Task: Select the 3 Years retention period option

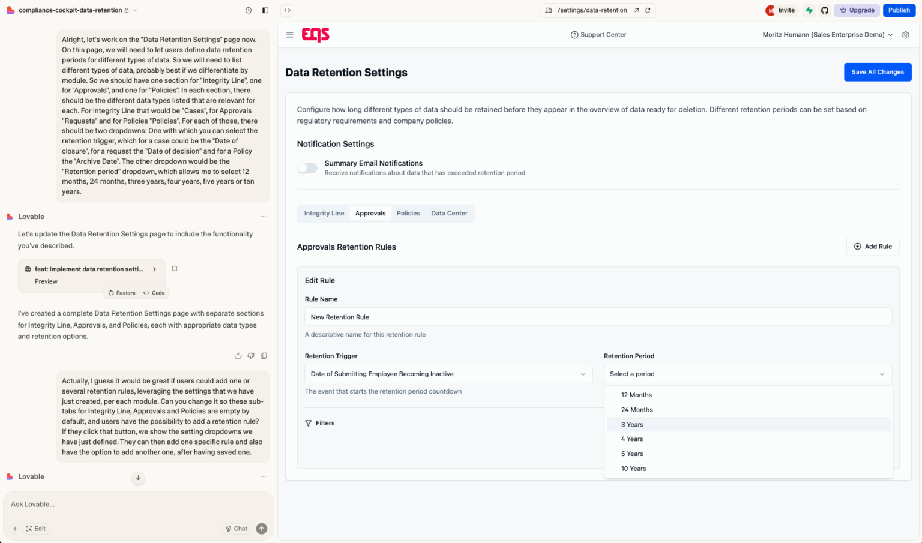Action: tap(632, 424)
